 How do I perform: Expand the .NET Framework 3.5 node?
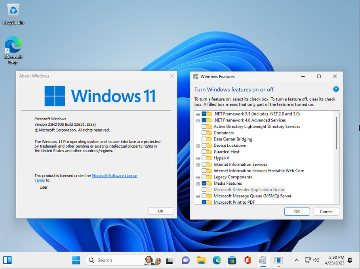tap(198, 114)
